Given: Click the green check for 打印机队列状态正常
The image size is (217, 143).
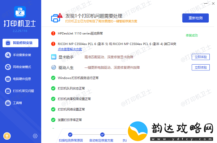Looking at the screenshot, I should pyautogui.click(x=53, y=88).
